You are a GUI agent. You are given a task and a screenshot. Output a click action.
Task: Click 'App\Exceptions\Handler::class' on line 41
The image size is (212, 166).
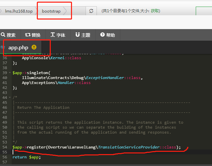click(x=56, y=83)
